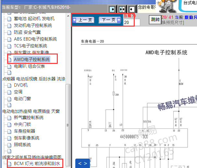Click the page number input showing 20

click(x=132, y=22)
